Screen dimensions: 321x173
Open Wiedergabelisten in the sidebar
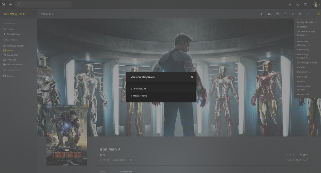(16, 46)
